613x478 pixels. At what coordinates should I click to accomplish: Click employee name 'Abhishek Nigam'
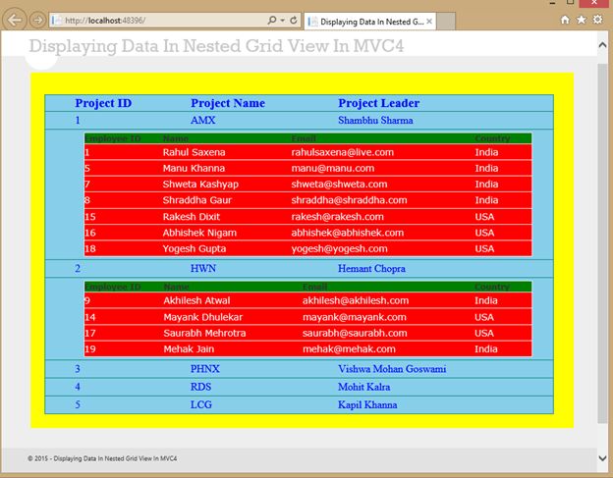199,233
